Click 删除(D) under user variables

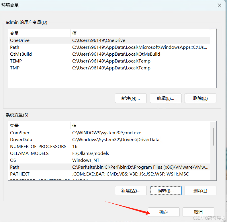pos(200,98)
